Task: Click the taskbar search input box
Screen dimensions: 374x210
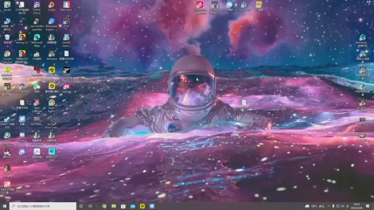Action: 43,206
